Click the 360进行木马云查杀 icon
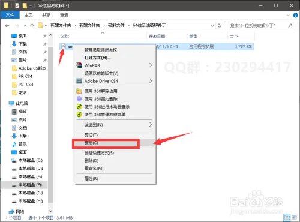The height and width of the screenshot is (222, 300). [79, 107]
